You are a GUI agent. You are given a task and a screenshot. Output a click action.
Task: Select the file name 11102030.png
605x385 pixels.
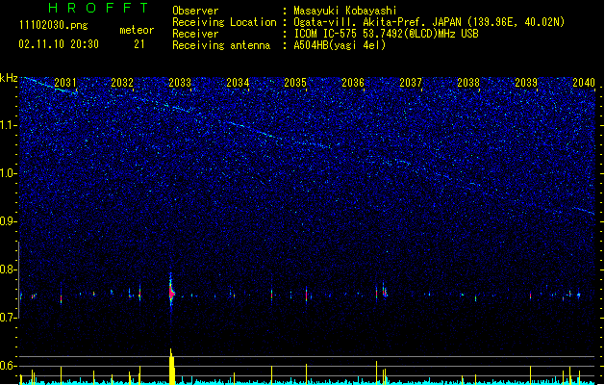(x=53, y=25)
